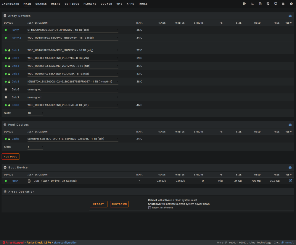Click the Parity-Check 1.9 % status text
The width and height of the screenshot is (296, 245).
[x=39, y=243]
